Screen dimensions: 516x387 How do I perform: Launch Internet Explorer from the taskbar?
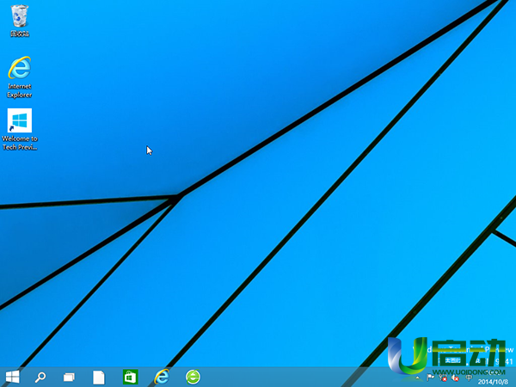click(x=161, y=377)
